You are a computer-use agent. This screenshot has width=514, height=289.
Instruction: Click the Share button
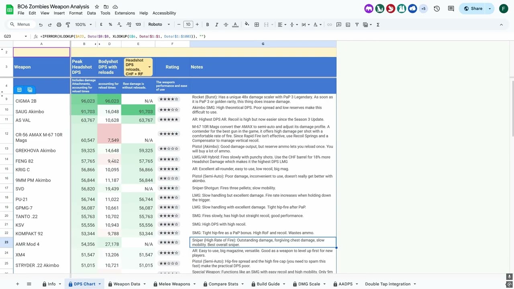tap(473, 8)
